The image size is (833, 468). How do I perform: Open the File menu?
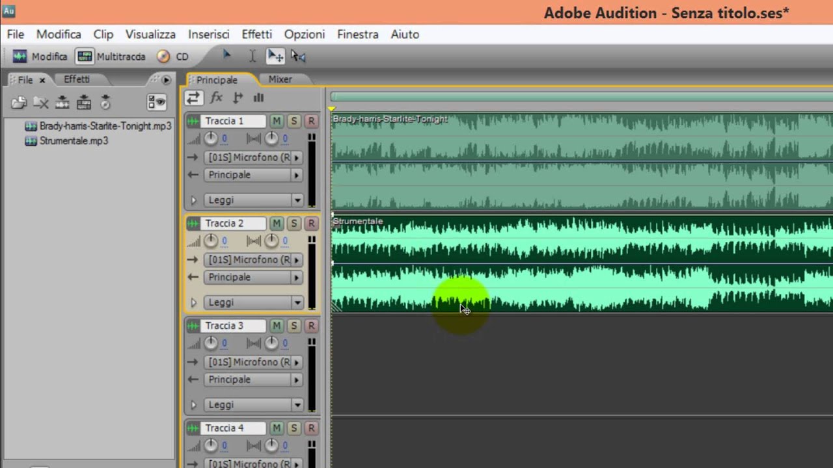click(15, 34)
